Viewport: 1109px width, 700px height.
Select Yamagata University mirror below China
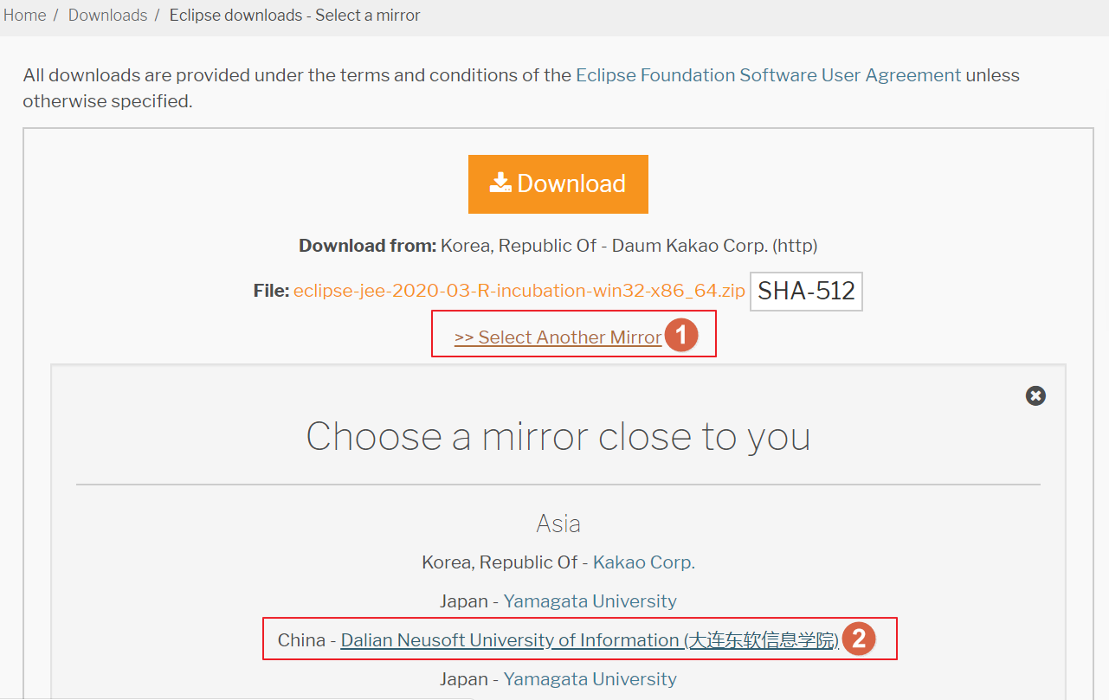click(590, 679)
